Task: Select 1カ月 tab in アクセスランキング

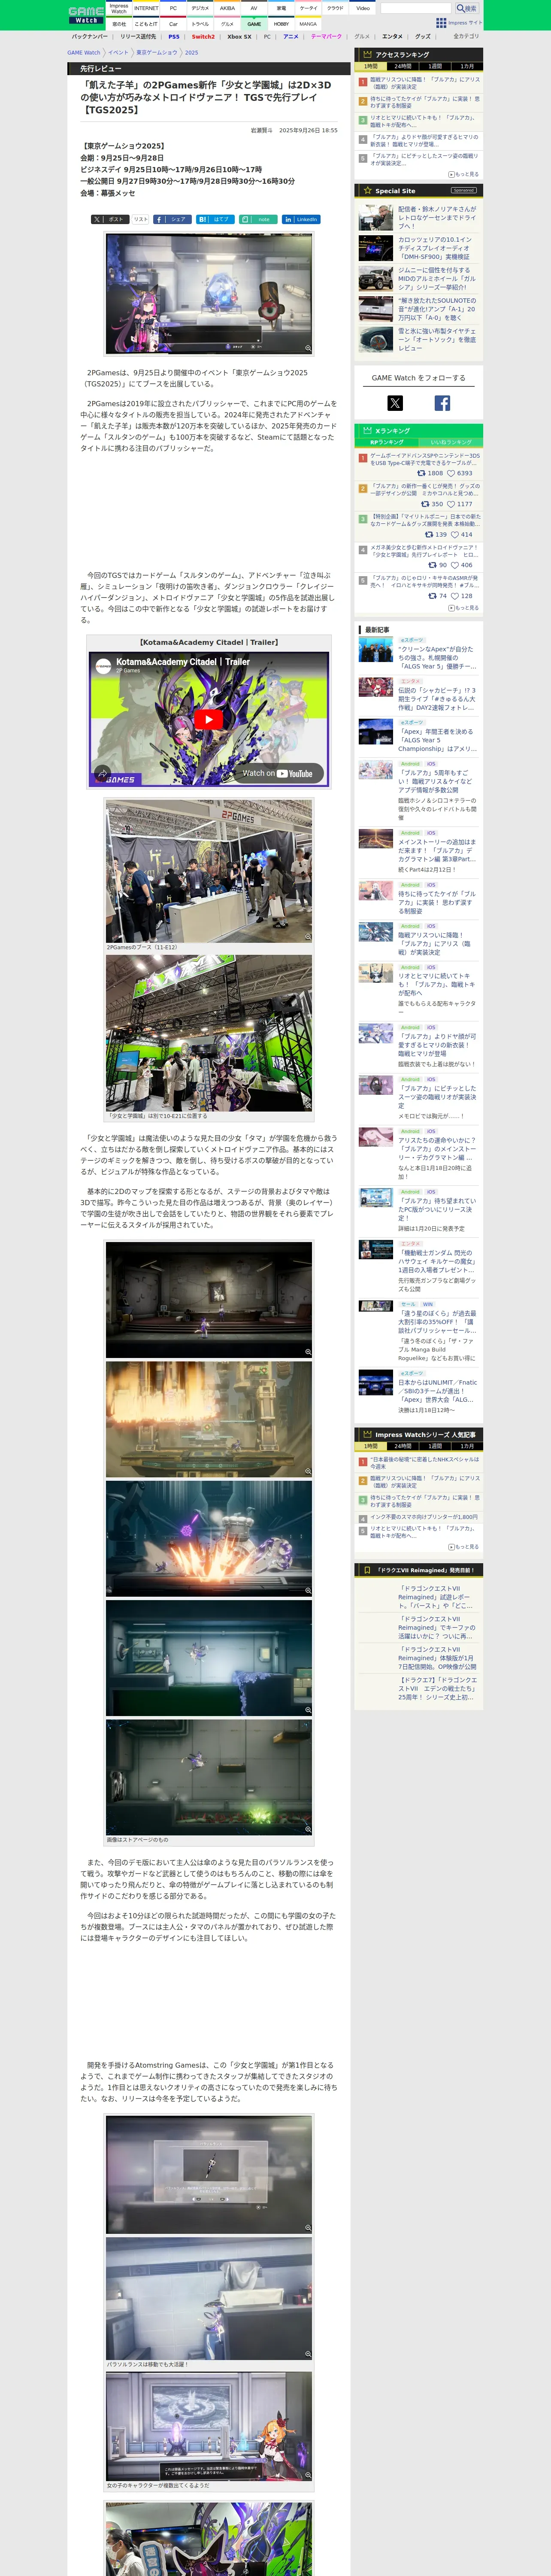Action: click(x=467, y=66)
